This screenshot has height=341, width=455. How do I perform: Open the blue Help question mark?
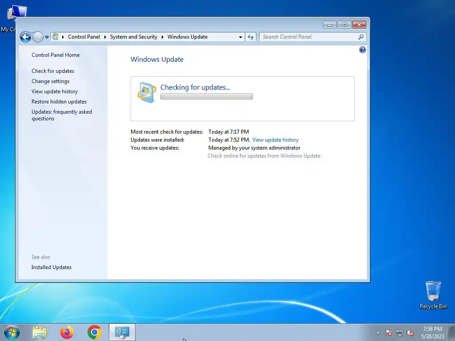[x=363, y=50]
